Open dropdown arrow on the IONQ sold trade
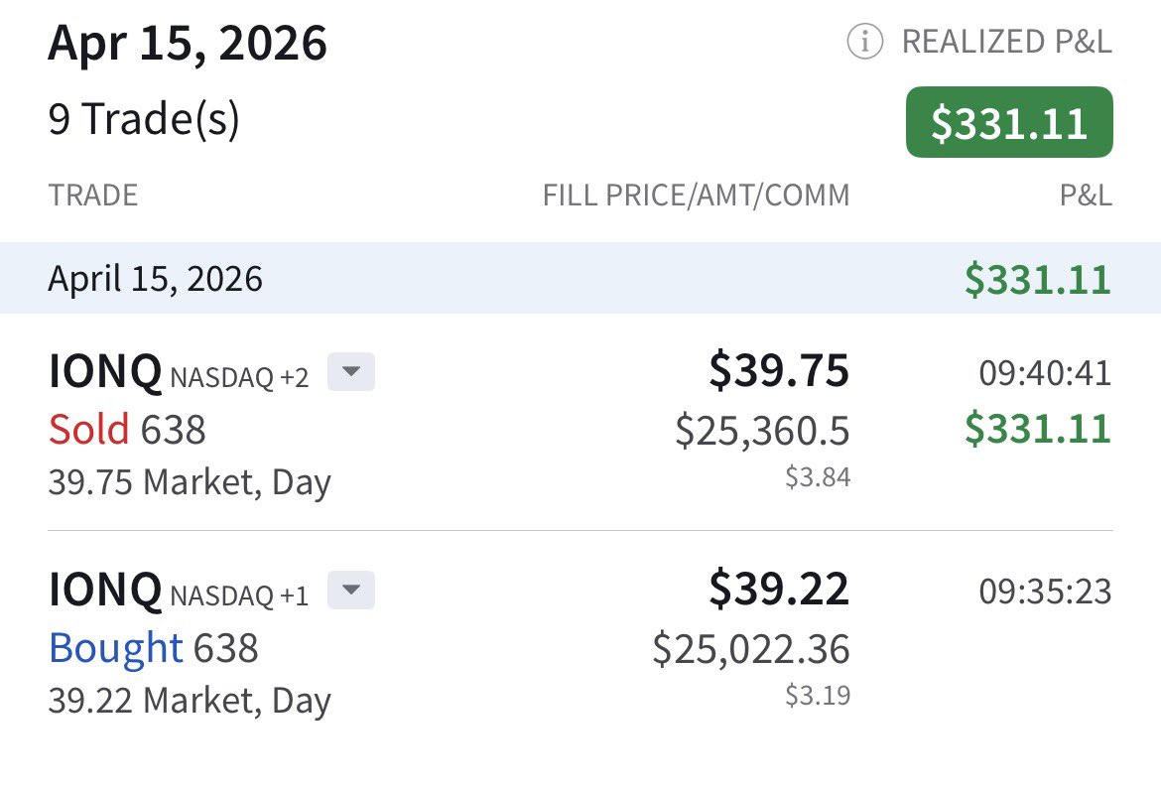 click(351, 373)
